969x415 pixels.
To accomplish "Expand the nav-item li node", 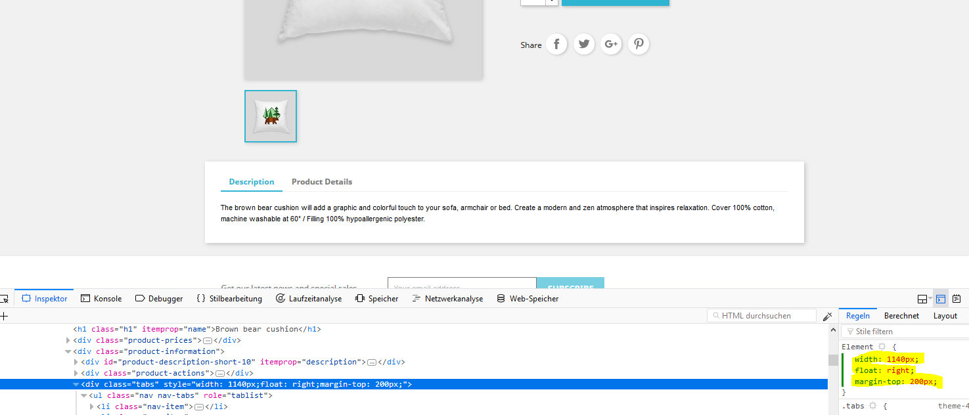I will pos(92,406).
